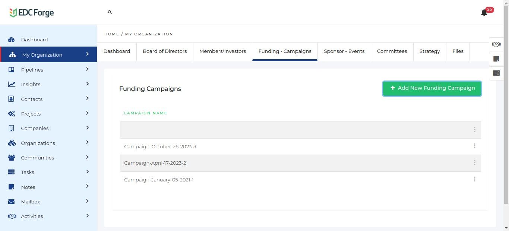Screen dimensions: 509x231
Task: Open options menu for Campaign-October-26-2023-3
Action: click(x=474, y=146)
